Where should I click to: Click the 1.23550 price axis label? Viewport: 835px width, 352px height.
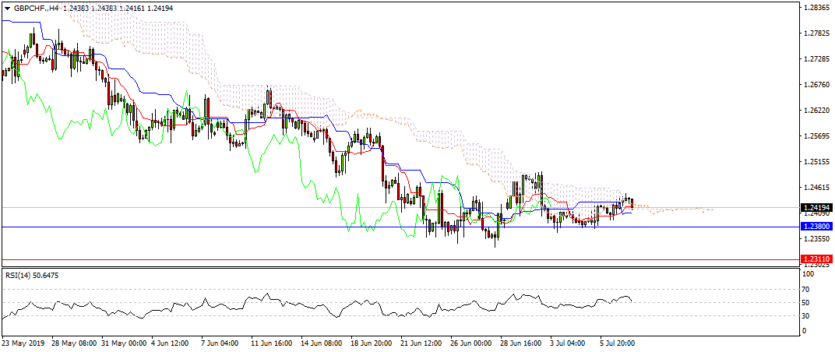pyautogui.click(x=815, y=239)
